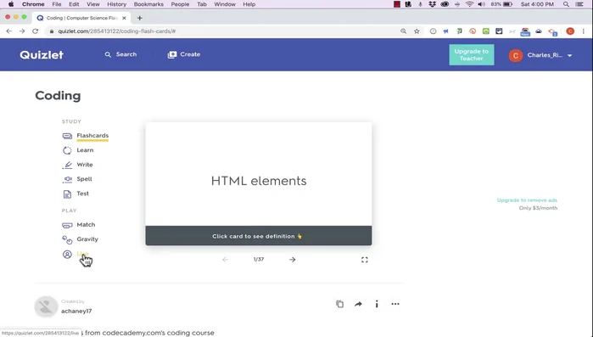Copy this set with the duplicate icon
Viewport: 593px width, 337px height.
pos(339,304)
